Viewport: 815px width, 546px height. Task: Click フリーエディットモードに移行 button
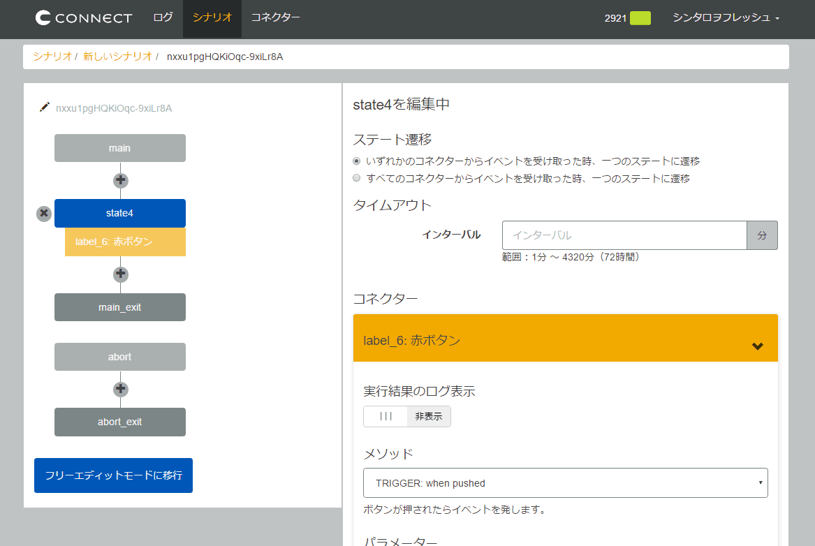[x=113, y=475]
